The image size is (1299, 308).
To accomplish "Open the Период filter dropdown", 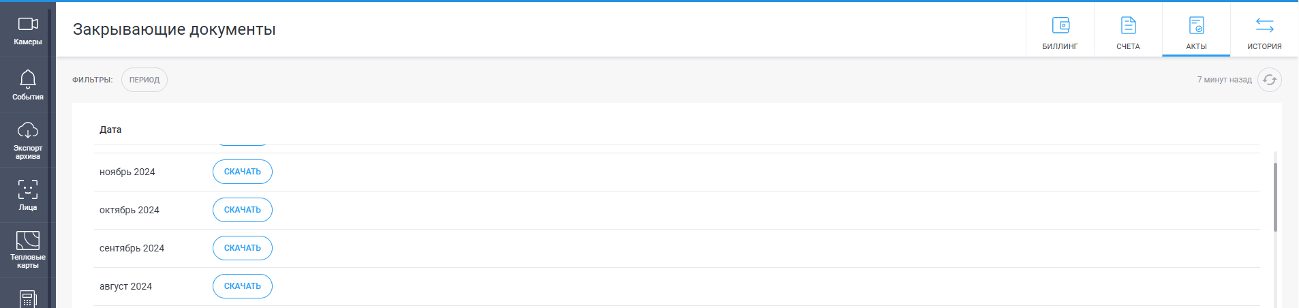I will pyautogui.click(x=144, y=80).
